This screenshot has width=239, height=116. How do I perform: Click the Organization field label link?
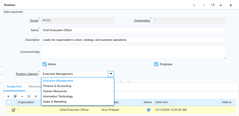pos(142,20)
